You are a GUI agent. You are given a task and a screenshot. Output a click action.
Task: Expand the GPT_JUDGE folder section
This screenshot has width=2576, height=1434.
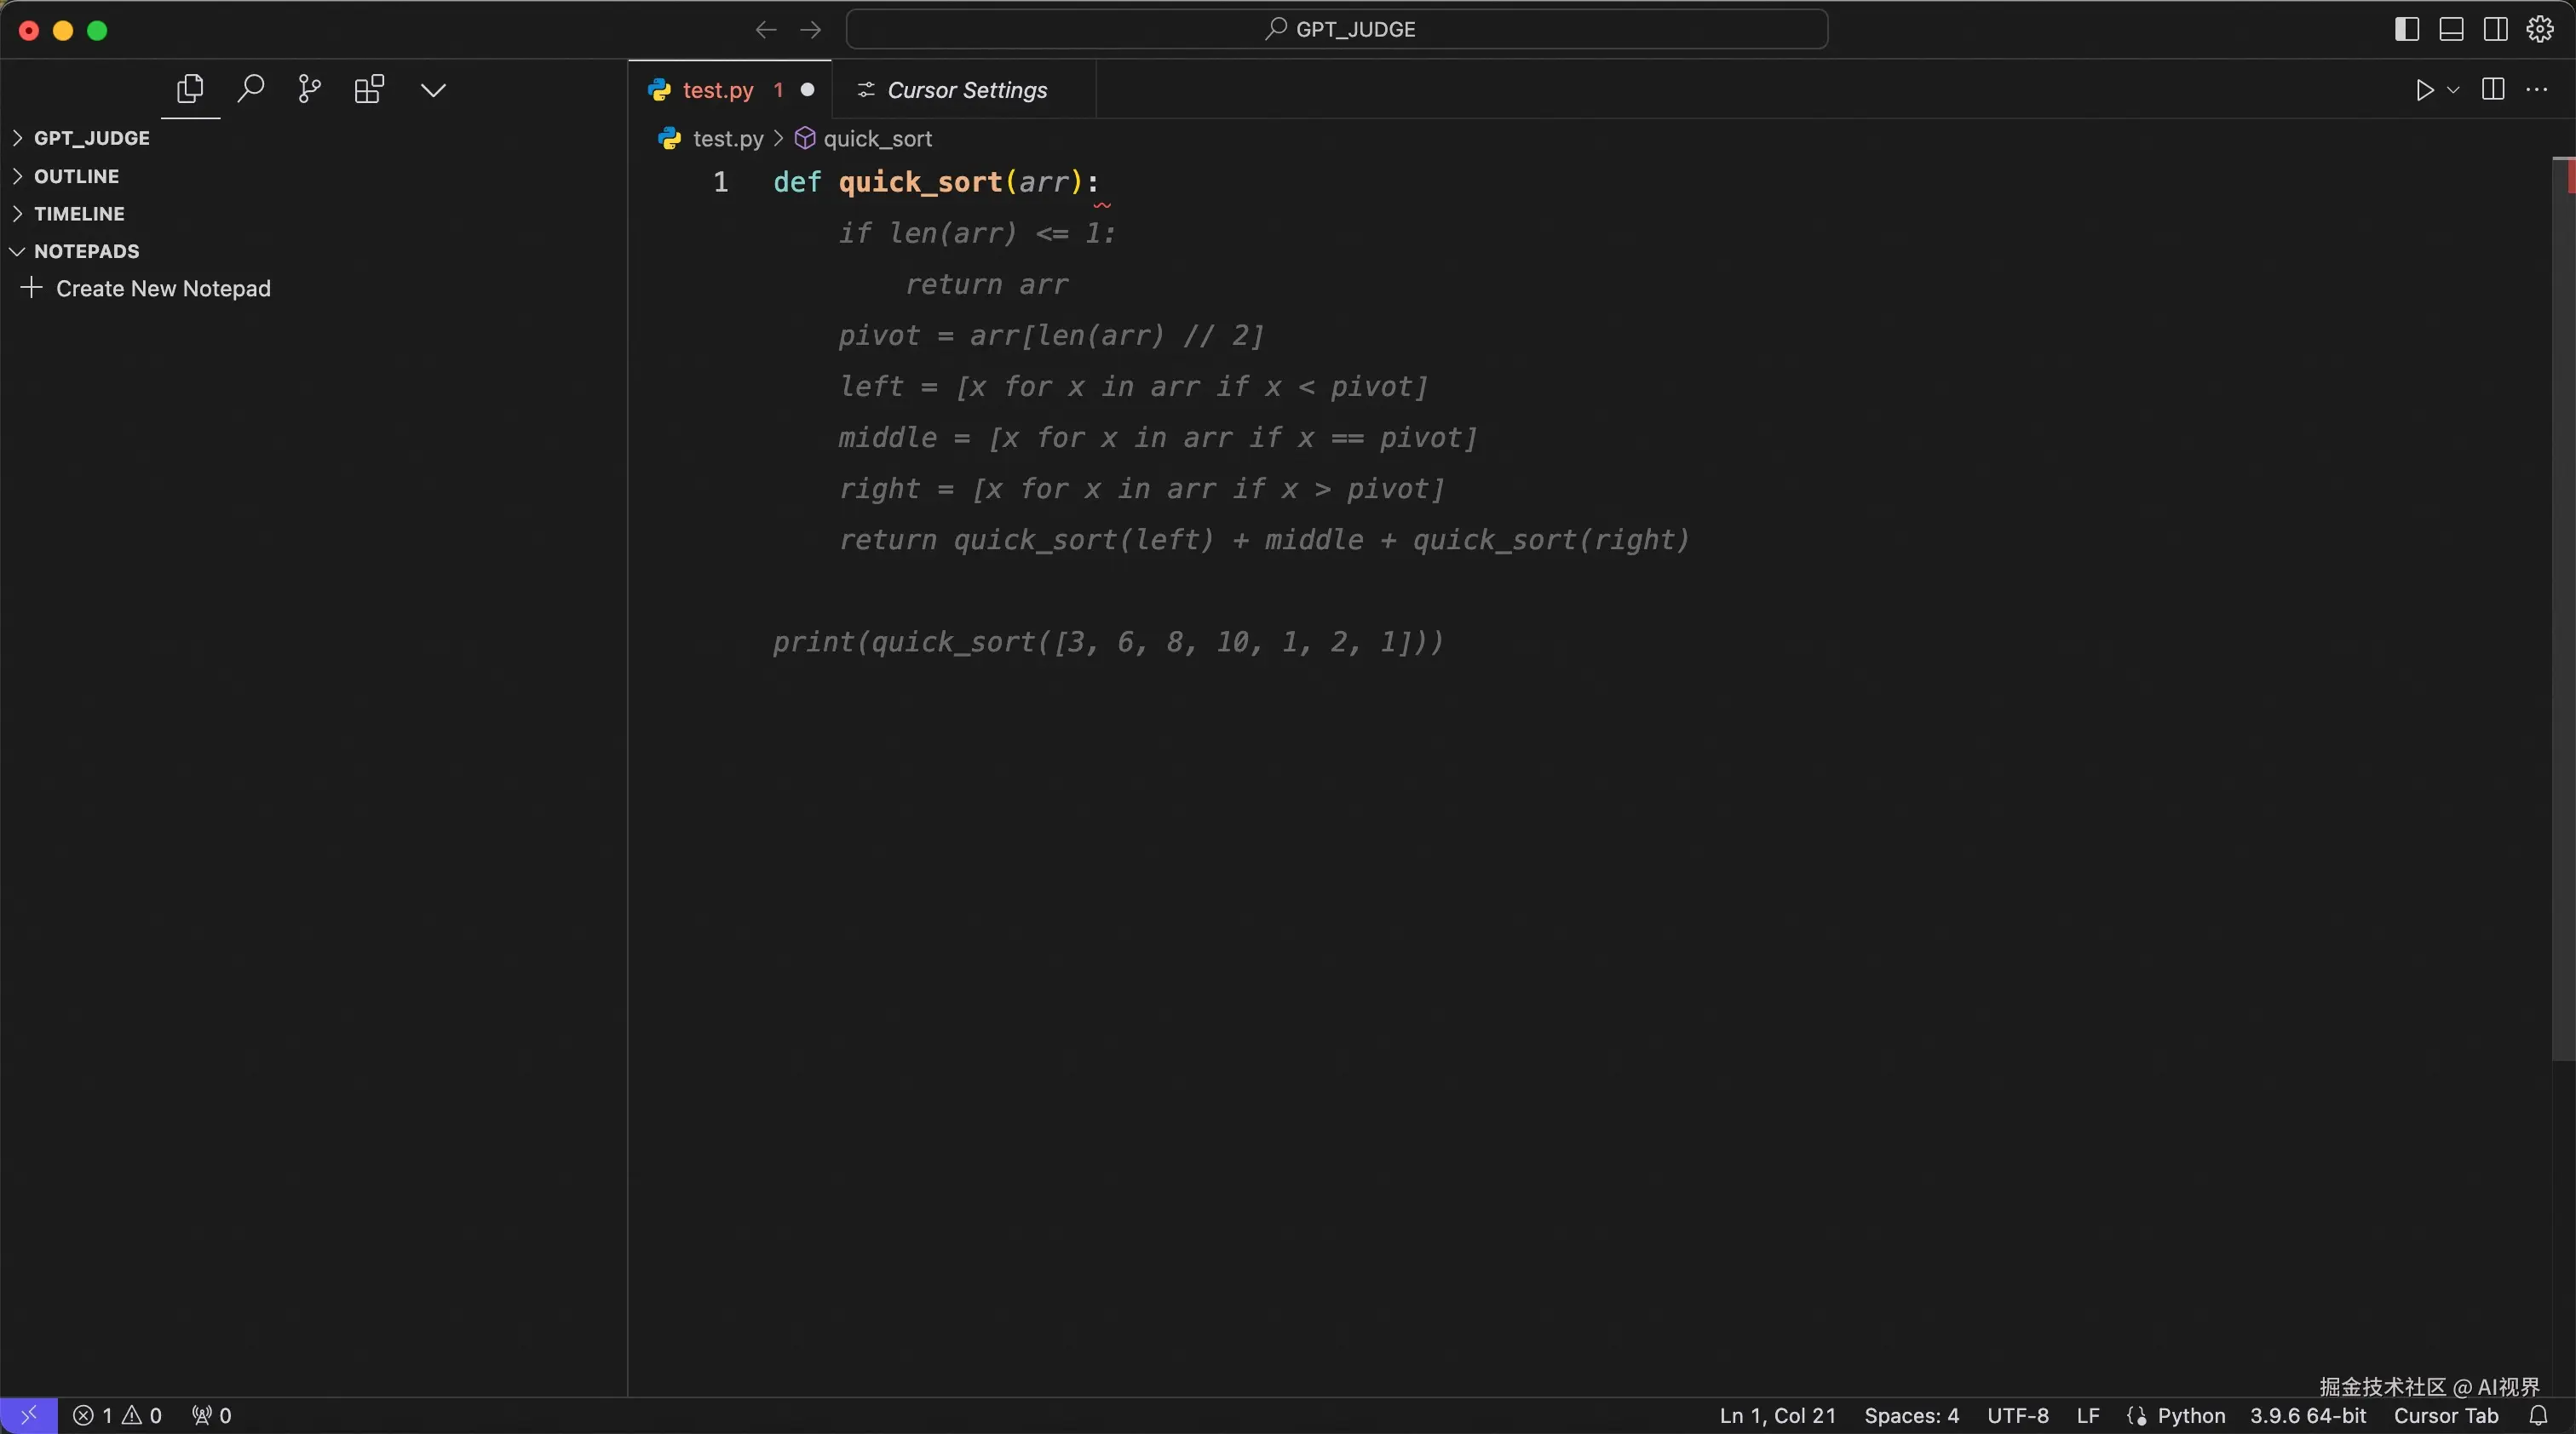click(91, 138)
